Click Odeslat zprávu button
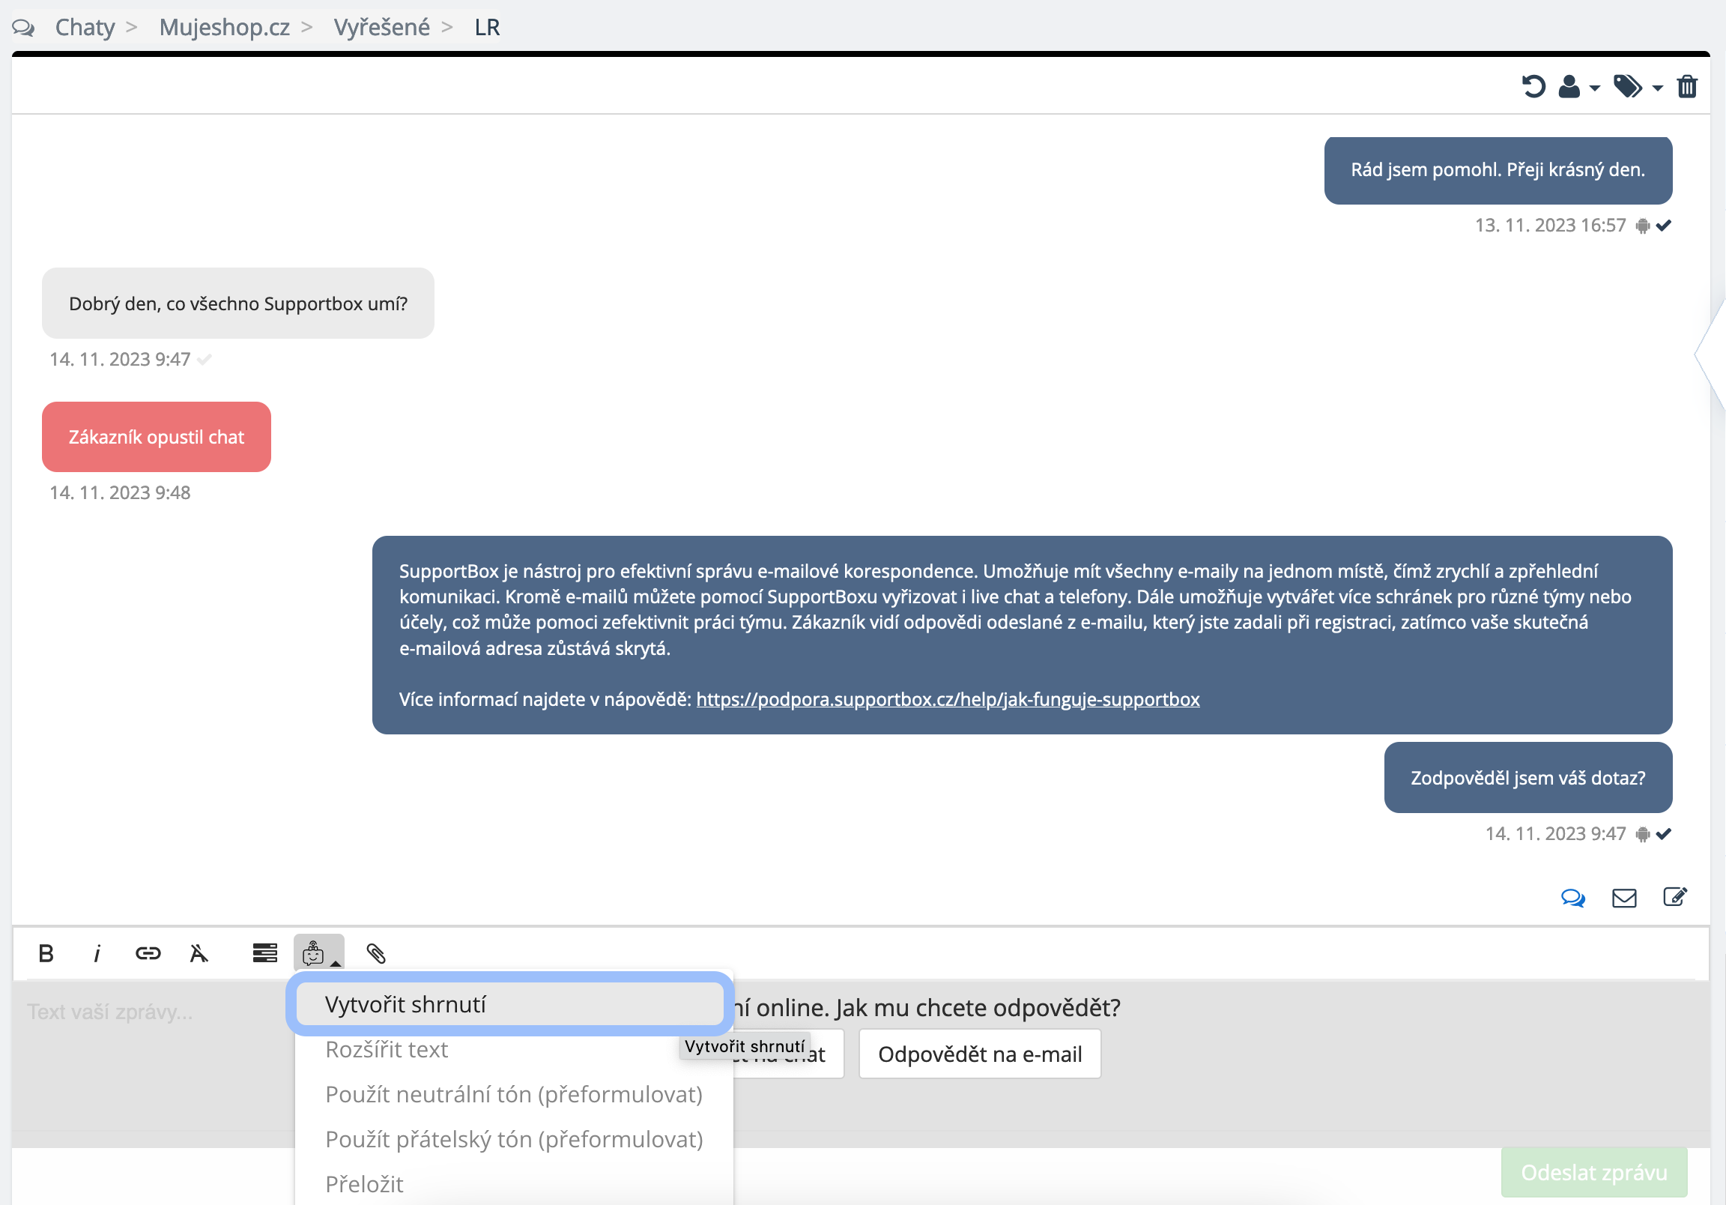This screenshot has height=1205, width=1726. (x=1594, y=1172)
